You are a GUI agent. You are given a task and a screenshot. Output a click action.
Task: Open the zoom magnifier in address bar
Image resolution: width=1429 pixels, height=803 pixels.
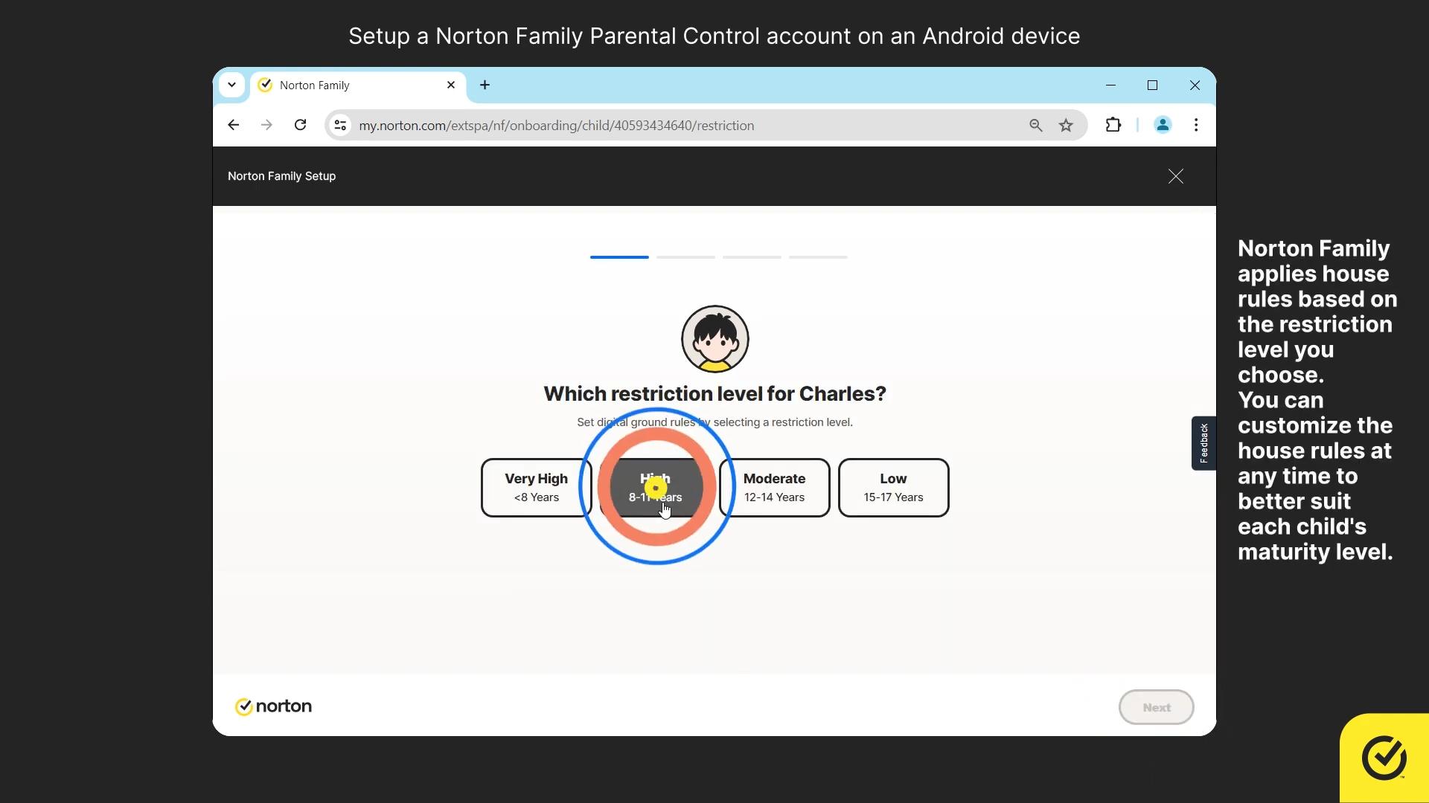(1035, 125)
